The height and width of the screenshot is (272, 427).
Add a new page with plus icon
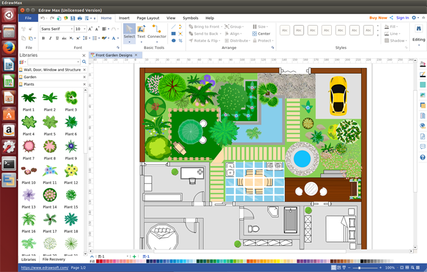pyautogui.click(x=134, y=256)
